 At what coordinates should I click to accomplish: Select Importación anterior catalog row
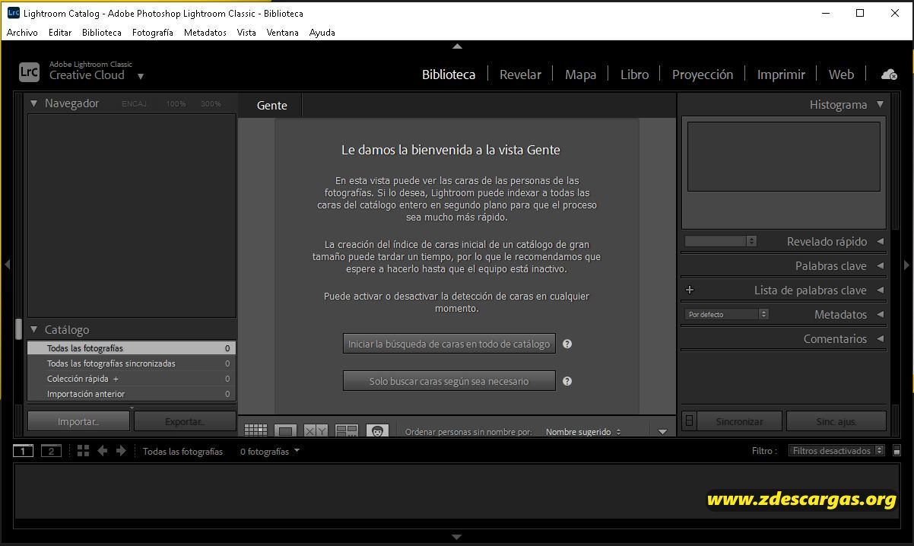[x=132, y=394]
